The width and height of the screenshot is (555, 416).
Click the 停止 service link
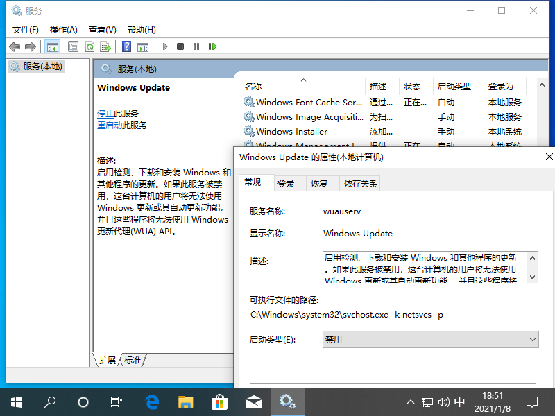105,113
